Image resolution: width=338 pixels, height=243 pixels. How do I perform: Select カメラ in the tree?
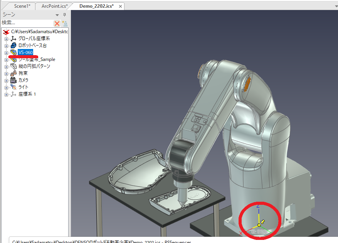[23, 80]
